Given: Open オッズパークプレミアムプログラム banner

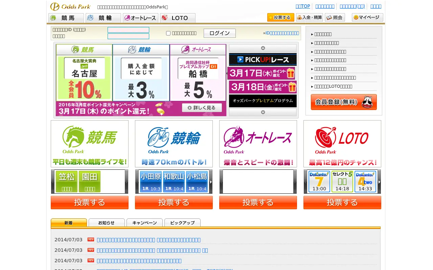Looking at the screenshot, I should coord(263,101).
